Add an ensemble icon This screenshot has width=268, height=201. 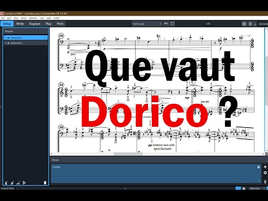pos(18,183)
